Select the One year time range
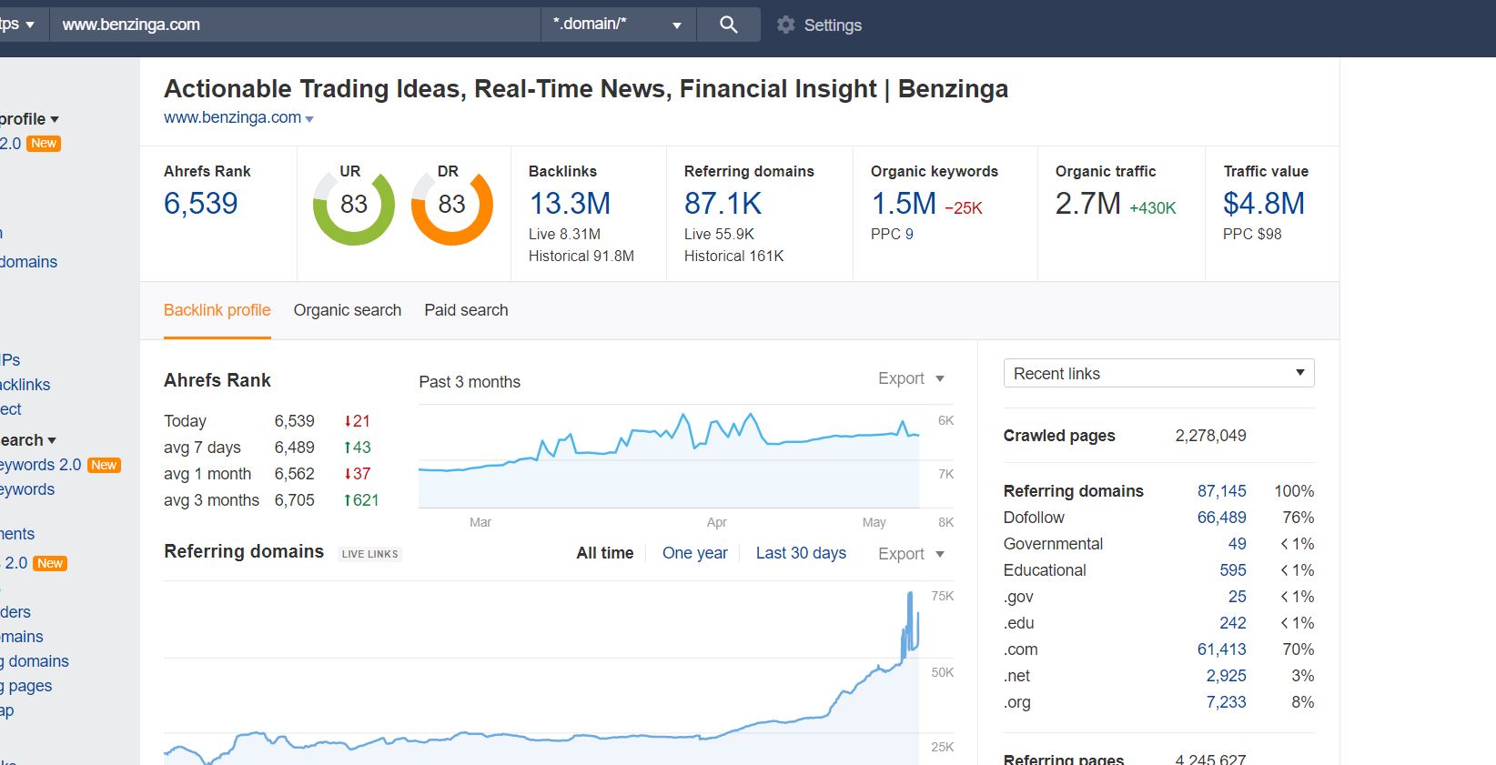Screen dimensions: 1496x765 (x=695, y=553)
